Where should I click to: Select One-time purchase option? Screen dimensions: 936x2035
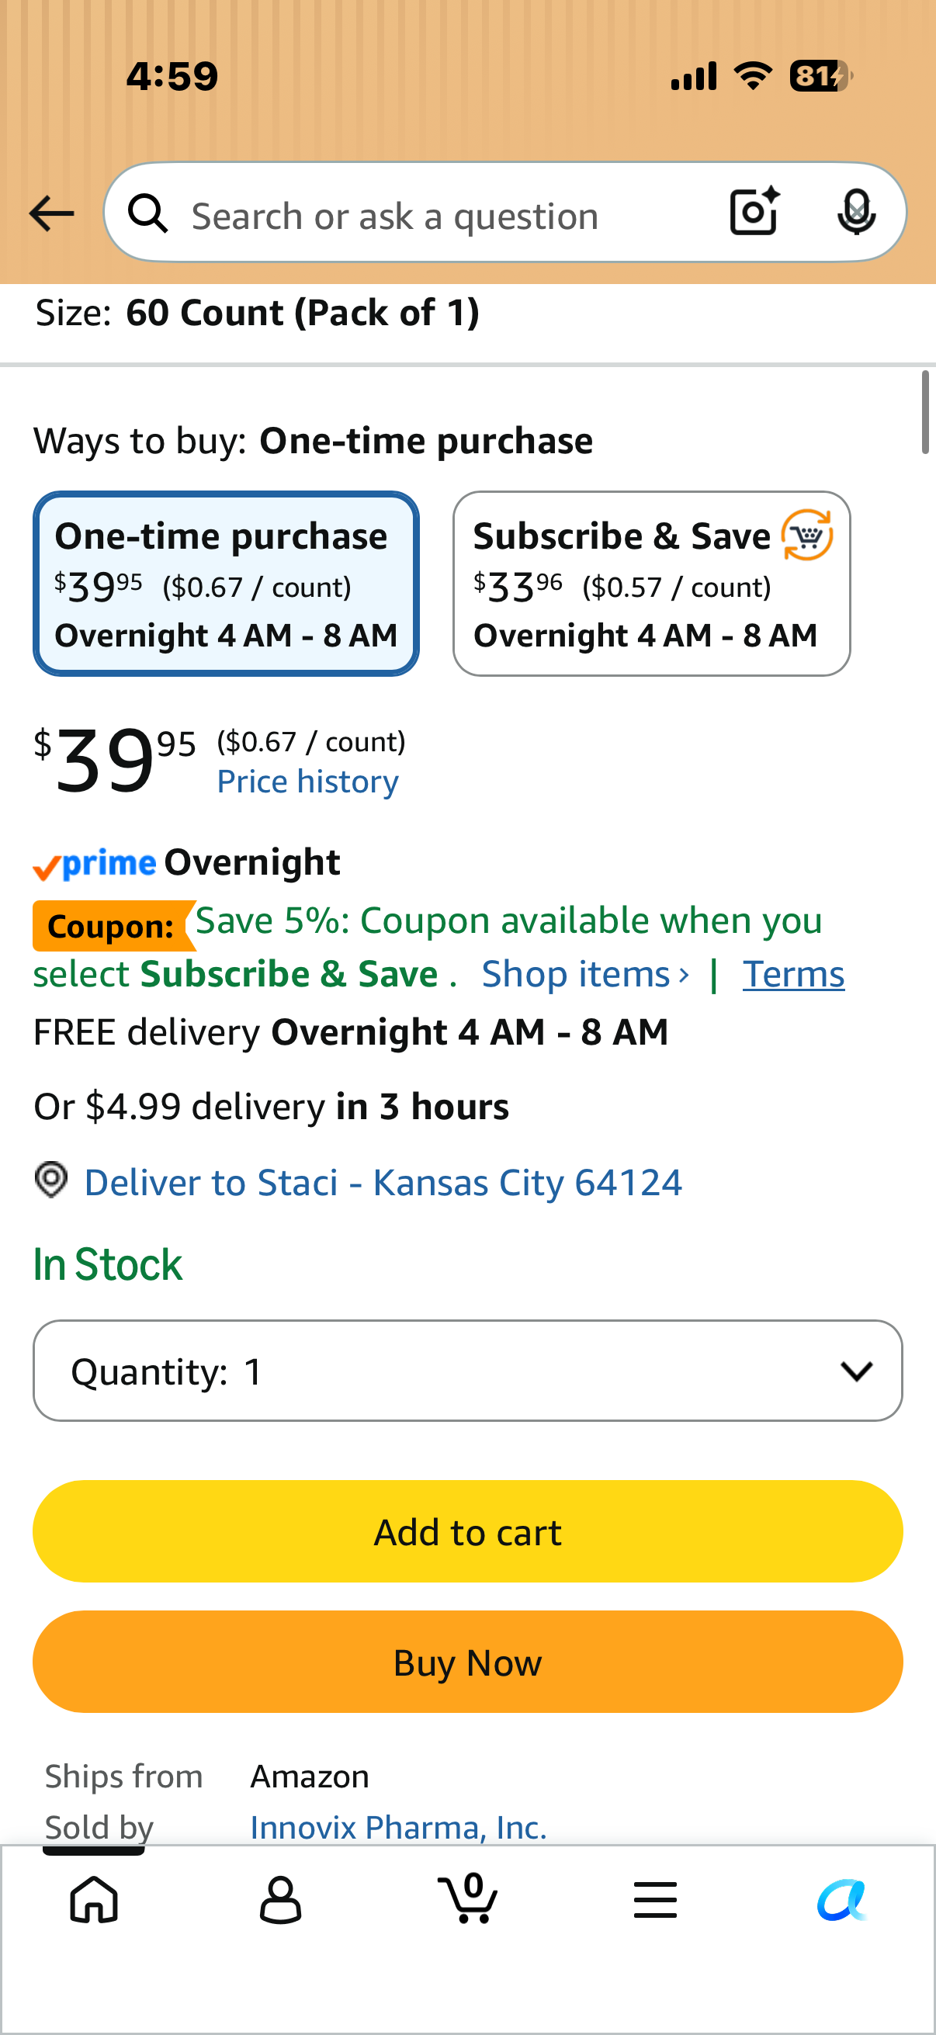[x=226, y=584]
